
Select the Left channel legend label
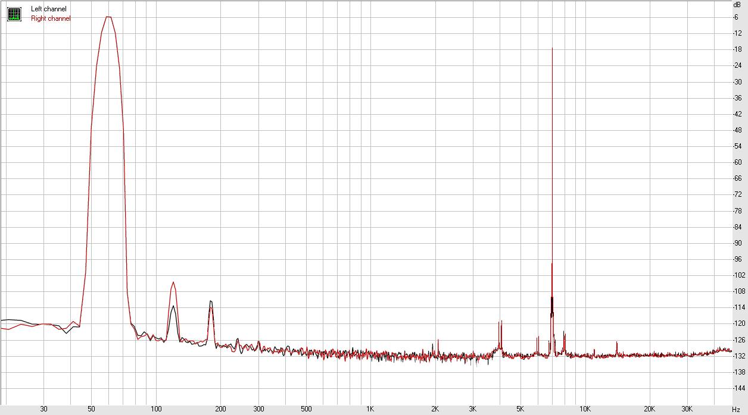click(x=49, y=9)
